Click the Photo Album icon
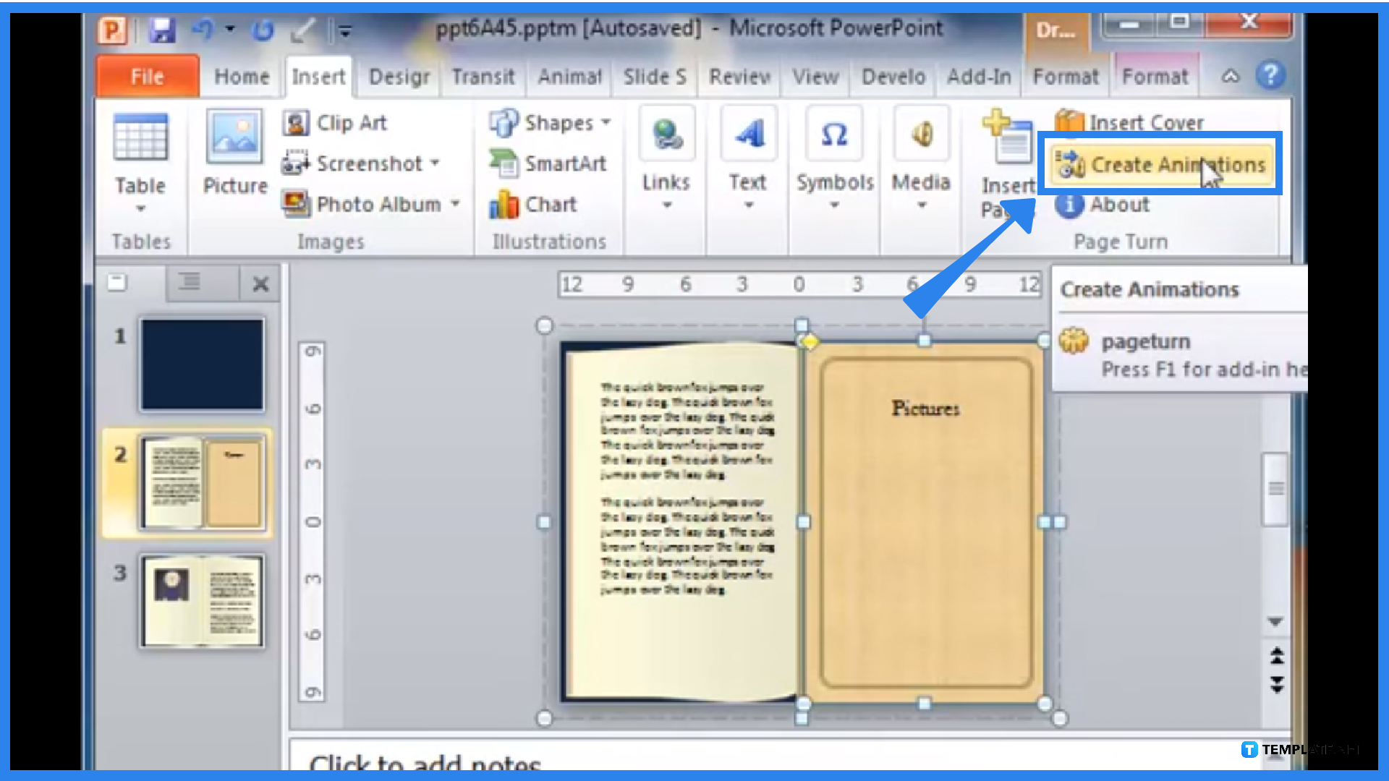This screenshot has width=1389, height=781. coord(296,204)
